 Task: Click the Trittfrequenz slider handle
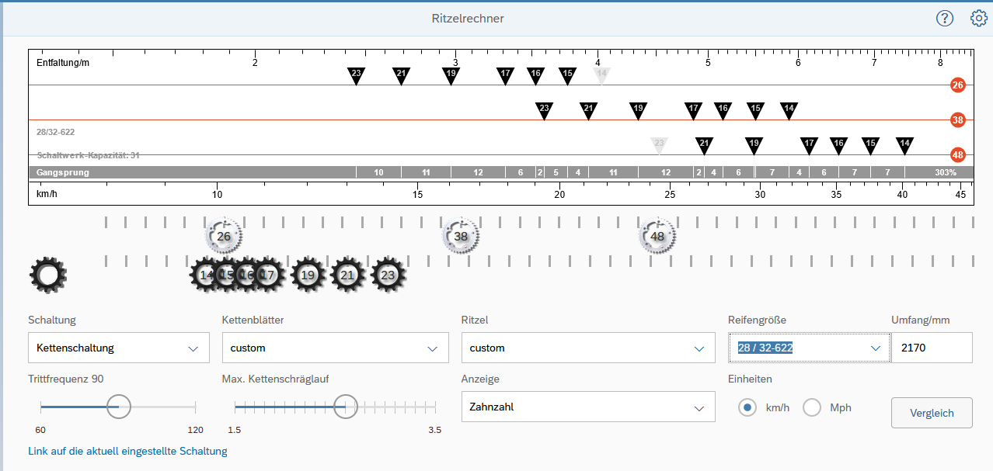pyautogui.click(x=118, y=406)
